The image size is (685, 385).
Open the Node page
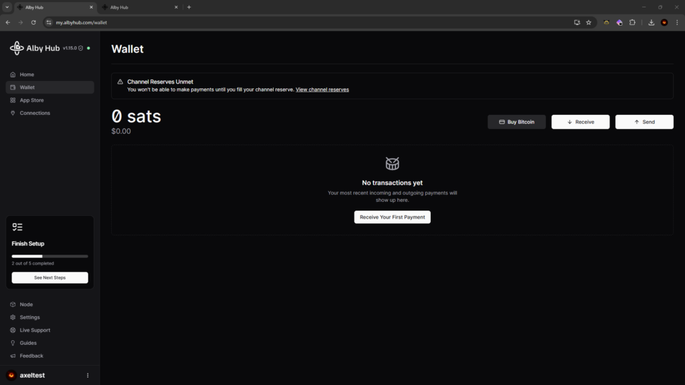[26, 305]
